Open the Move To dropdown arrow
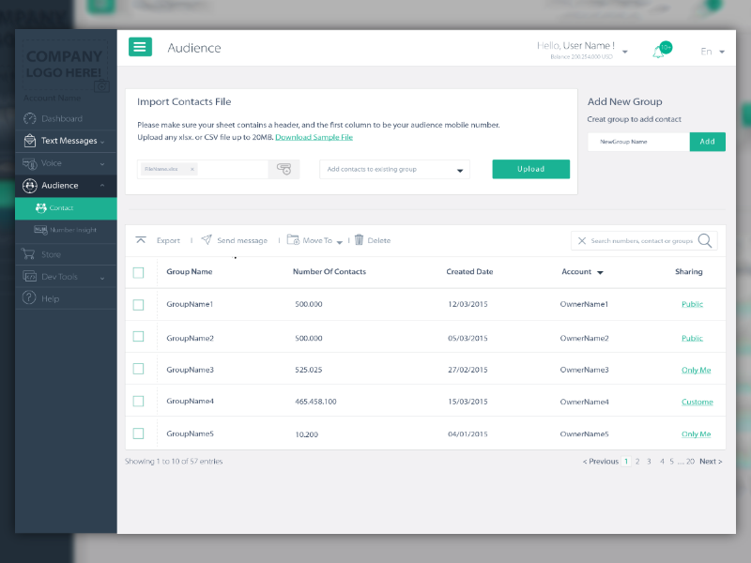Image resolution: width=751 pixels, height=563 pixels. [340, 242]
